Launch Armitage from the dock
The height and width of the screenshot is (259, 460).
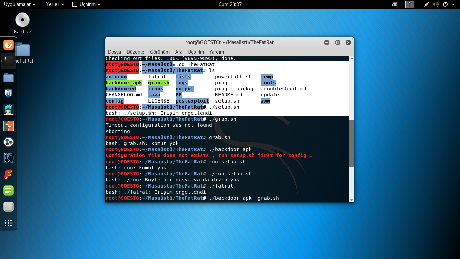[8, 110]
